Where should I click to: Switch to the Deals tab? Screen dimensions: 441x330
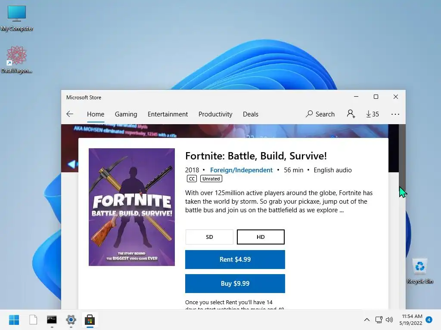251,114
